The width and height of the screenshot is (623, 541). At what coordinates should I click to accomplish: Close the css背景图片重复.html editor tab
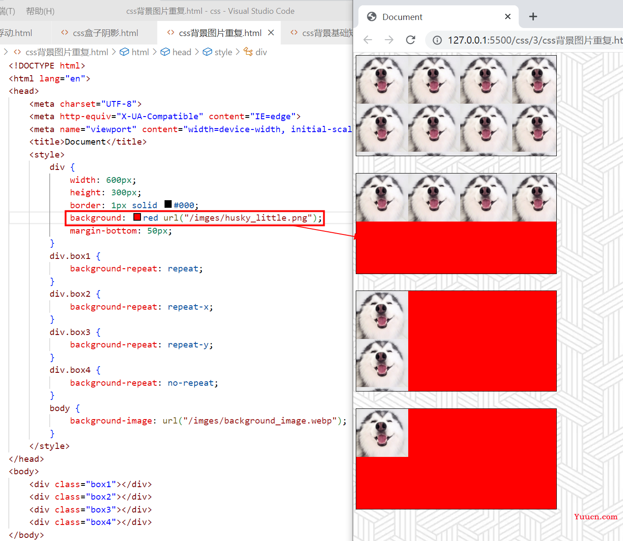pyautogui.click(x=271, y=32)
